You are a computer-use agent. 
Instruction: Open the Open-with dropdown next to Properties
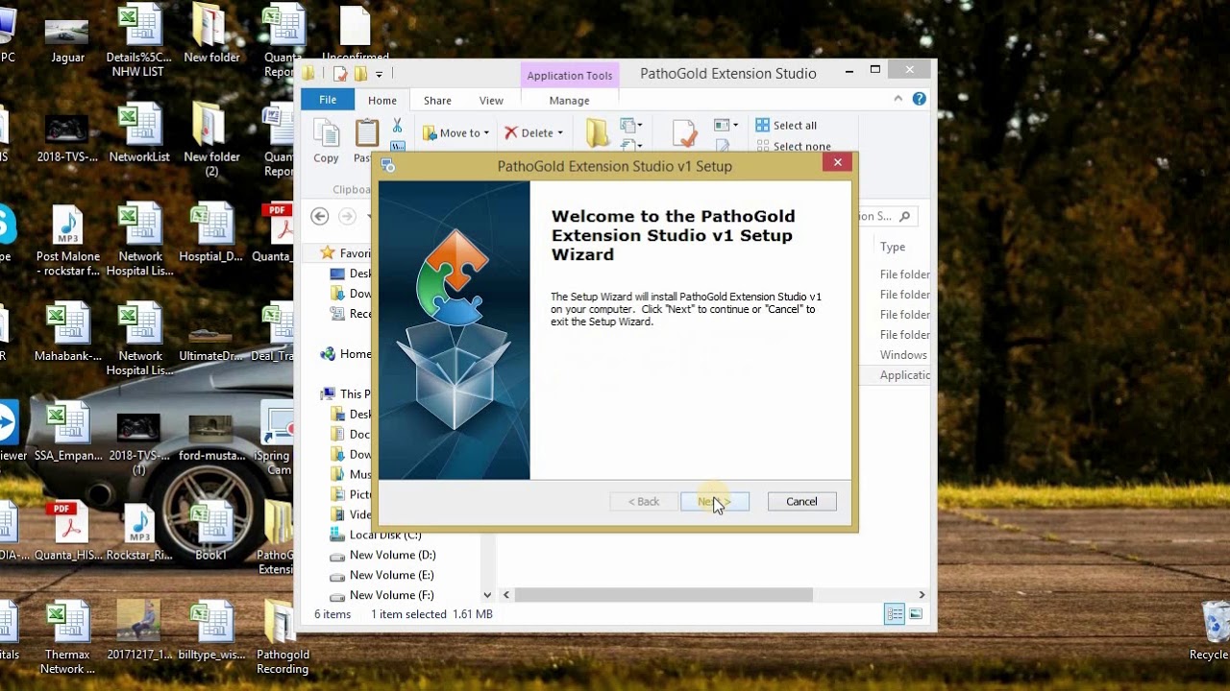point(725,126)
